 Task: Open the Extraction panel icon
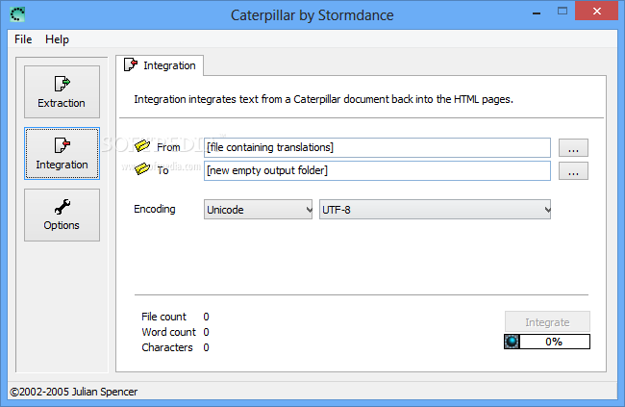coord(62,84)
